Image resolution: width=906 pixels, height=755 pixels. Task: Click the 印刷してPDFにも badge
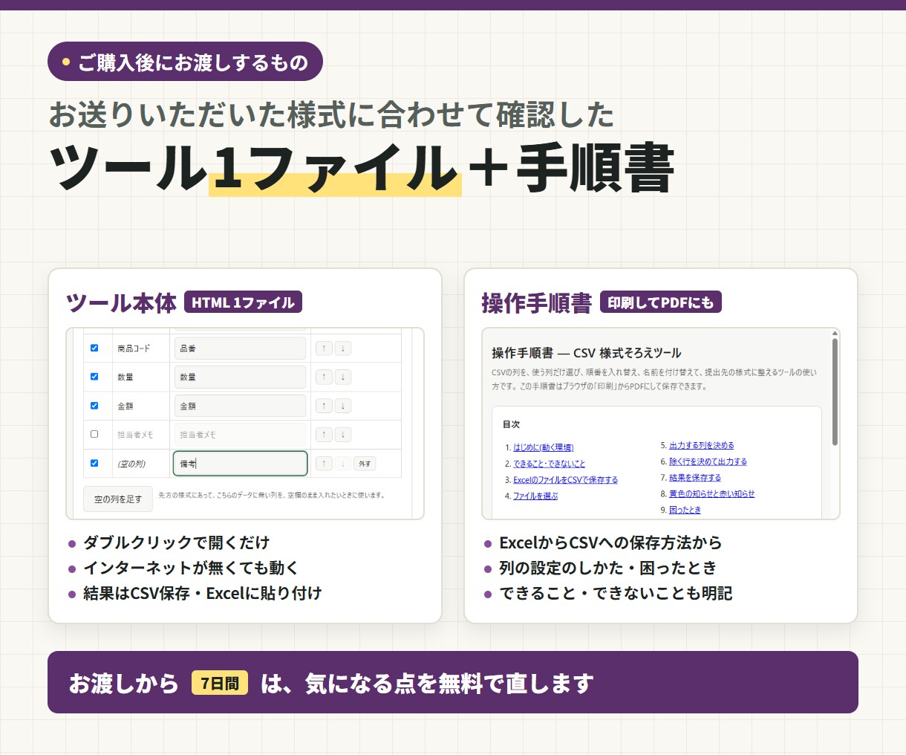click(x=660, y=302)
